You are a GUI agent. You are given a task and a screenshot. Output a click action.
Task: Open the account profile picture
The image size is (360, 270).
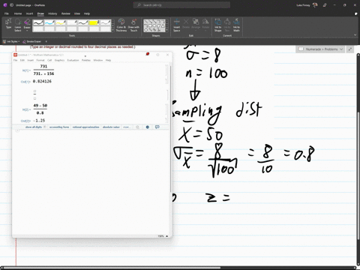(x=315, y=5)
